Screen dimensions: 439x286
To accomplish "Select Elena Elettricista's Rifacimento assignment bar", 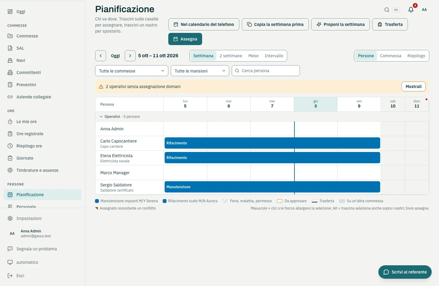I will [x=272, y=158].
